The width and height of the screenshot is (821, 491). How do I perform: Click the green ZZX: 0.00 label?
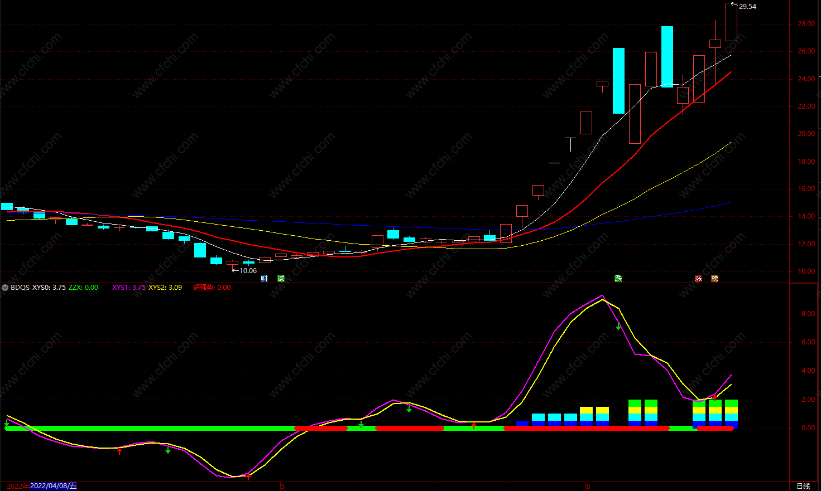coord(84,288)
